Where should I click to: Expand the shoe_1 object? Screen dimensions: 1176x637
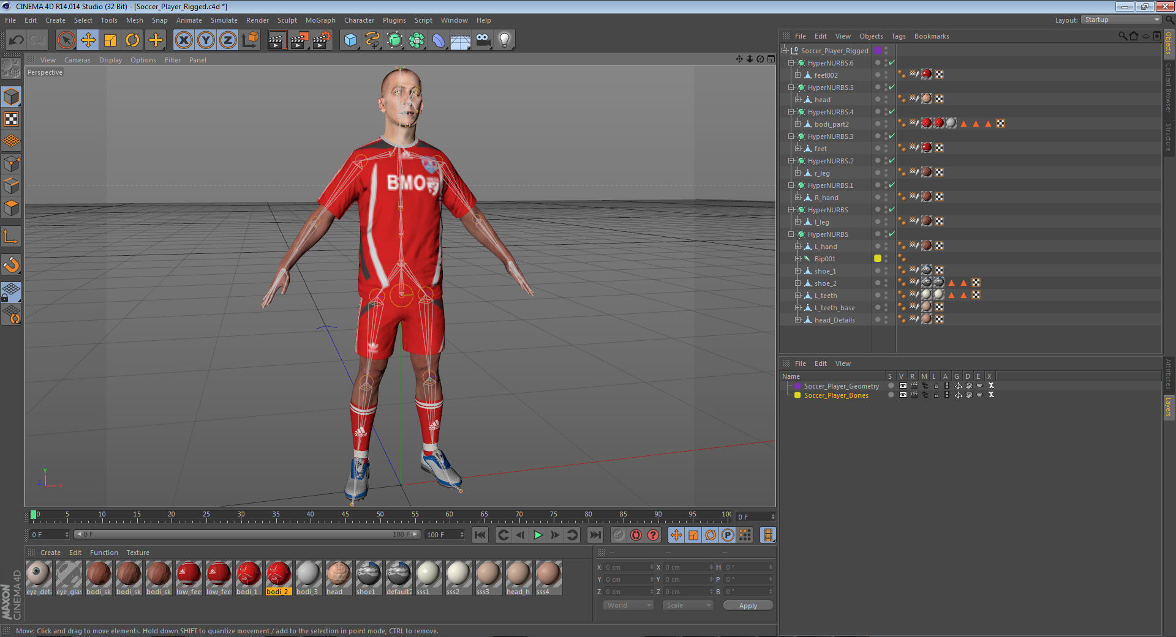coord(797,270)
